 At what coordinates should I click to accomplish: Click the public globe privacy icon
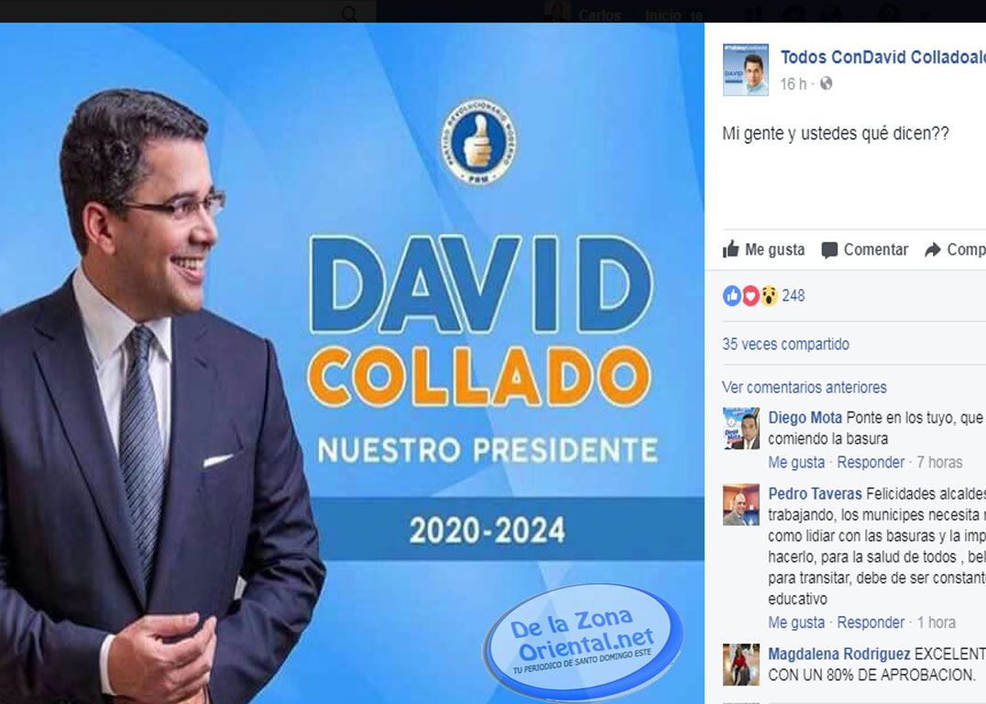(827, 83)
